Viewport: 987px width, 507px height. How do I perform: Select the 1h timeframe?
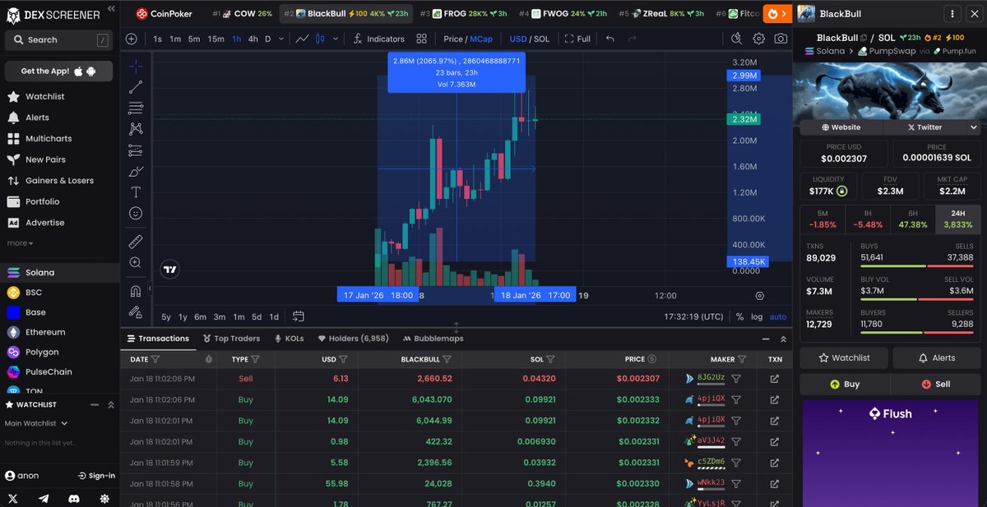click(237, 39)
